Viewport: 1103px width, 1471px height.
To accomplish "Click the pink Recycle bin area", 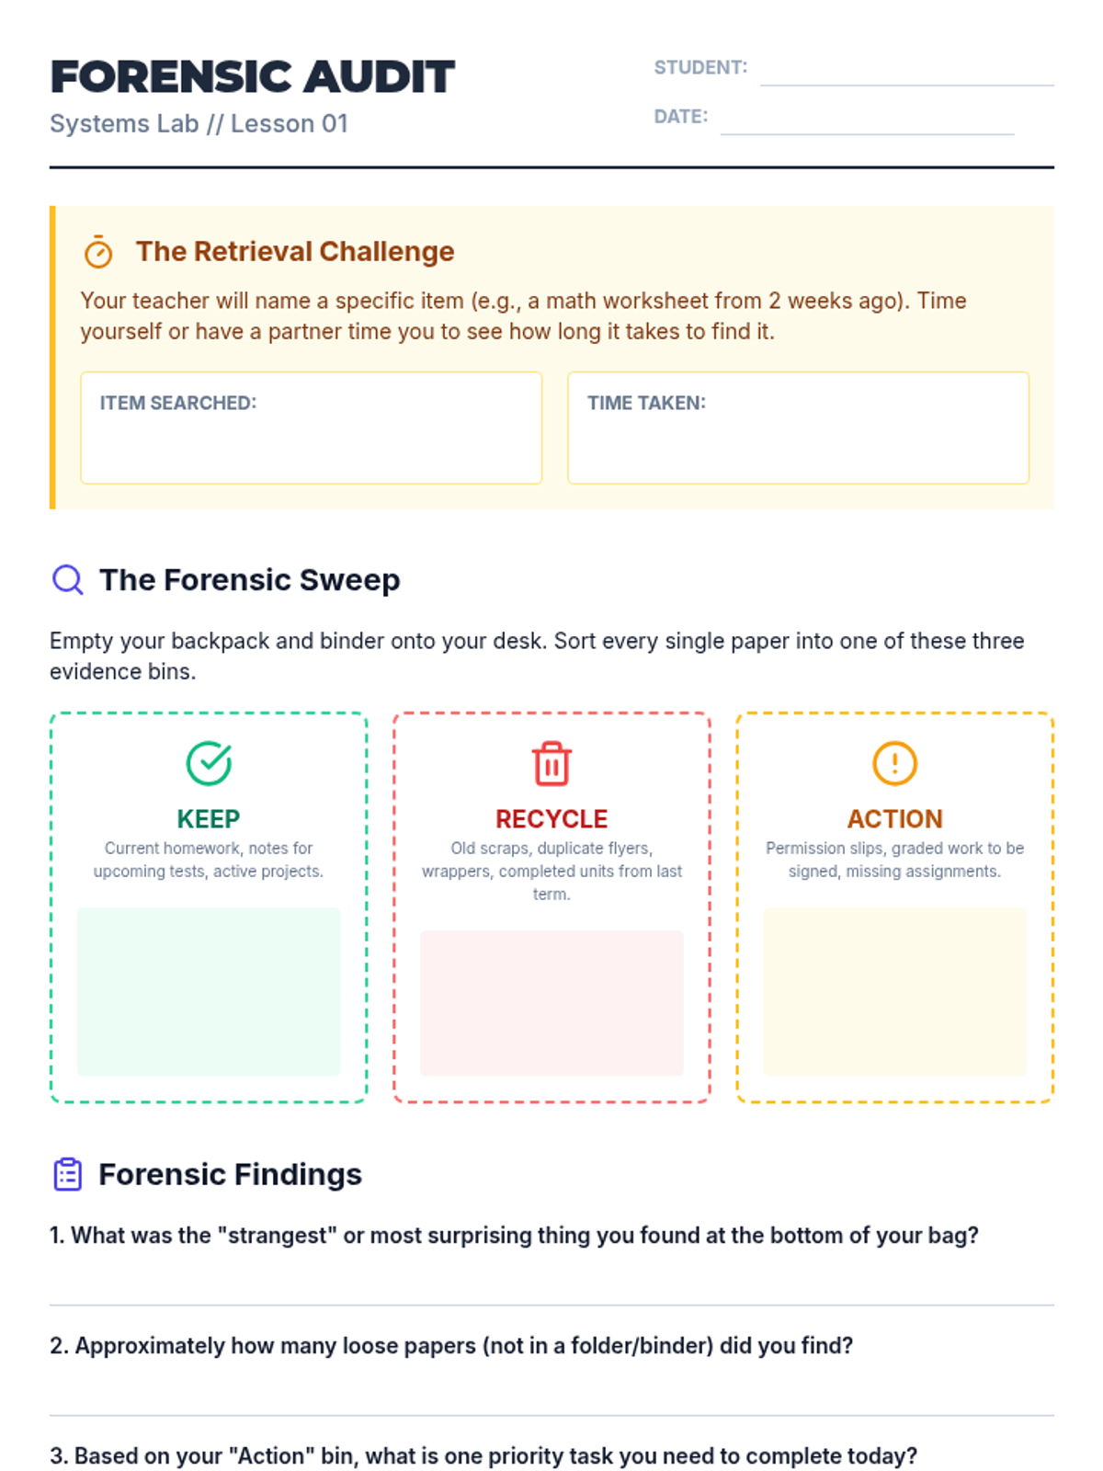I will point(551,1002).
